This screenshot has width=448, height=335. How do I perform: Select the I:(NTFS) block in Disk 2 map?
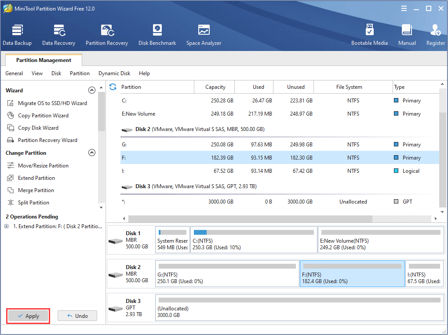[x=424, y=273]
